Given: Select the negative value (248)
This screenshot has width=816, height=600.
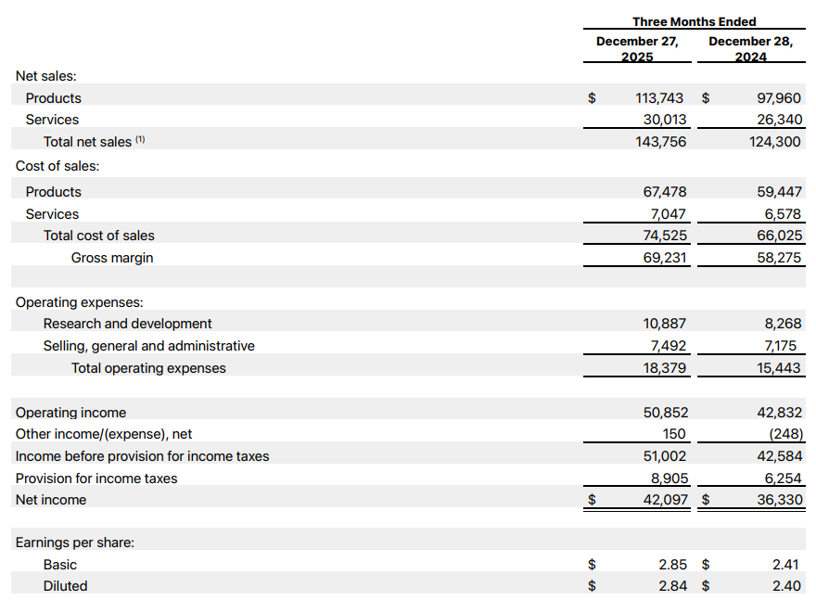Looking at the screenshot, I should (785, 434).
